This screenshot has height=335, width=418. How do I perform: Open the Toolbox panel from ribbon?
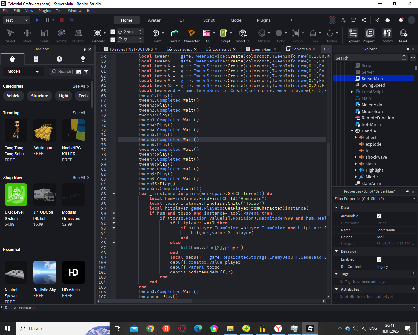[387, 33]
